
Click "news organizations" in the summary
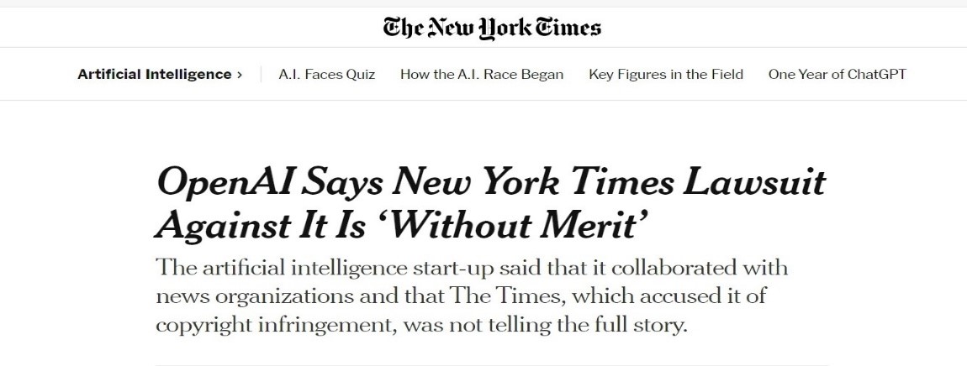pos(248,296)
